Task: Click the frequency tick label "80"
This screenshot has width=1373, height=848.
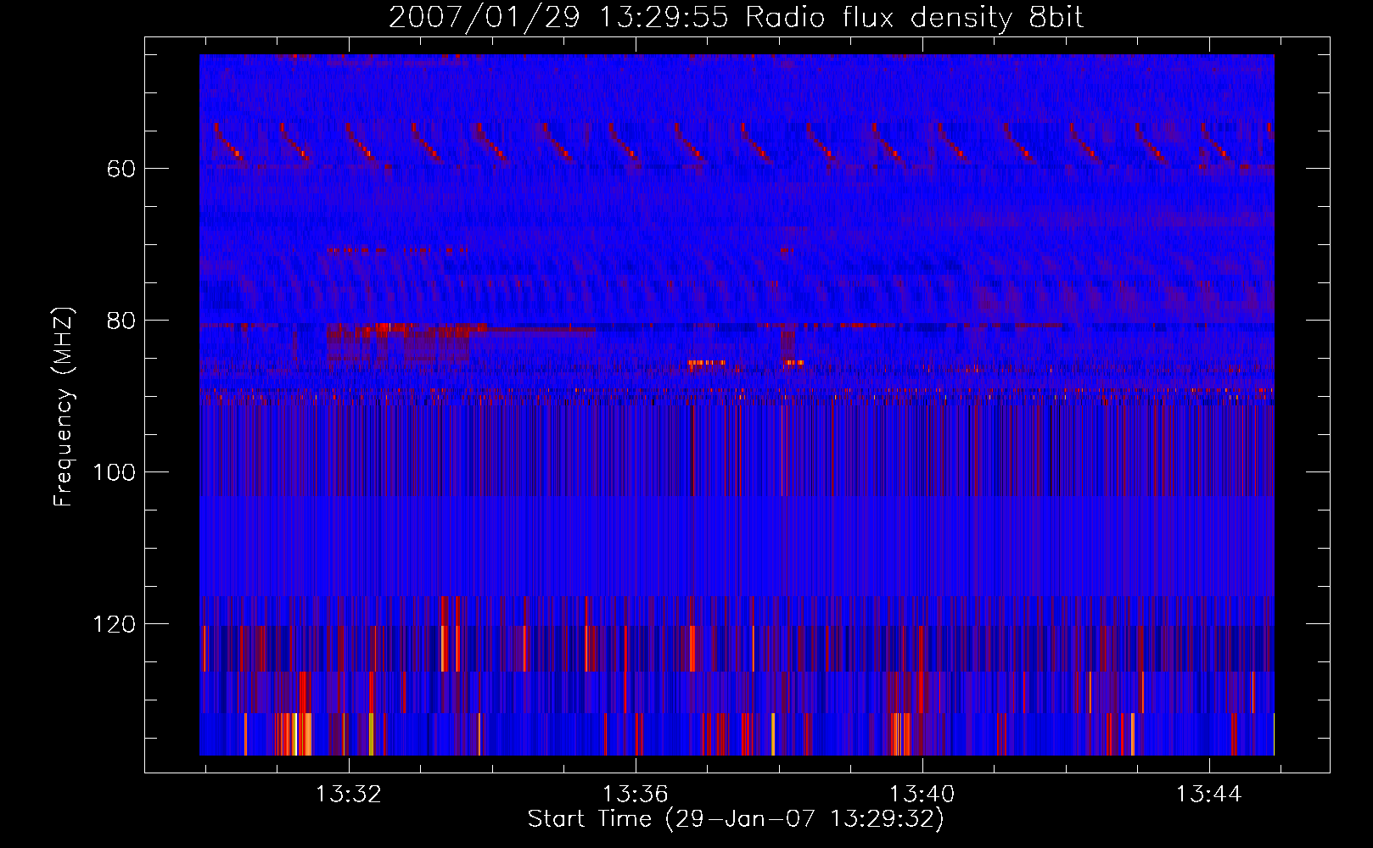Action: pos(121,321)
